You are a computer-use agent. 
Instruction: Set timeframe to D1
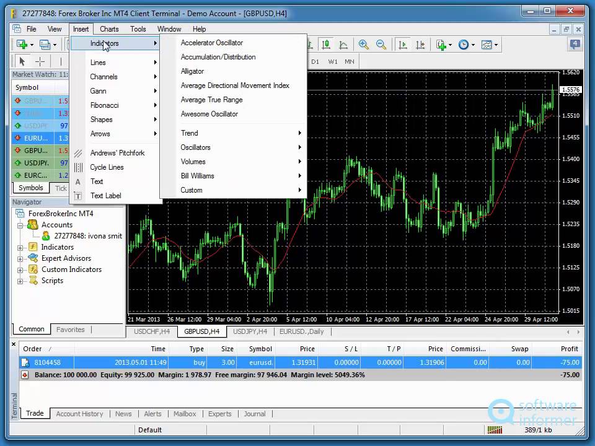[x=315, y=61]
